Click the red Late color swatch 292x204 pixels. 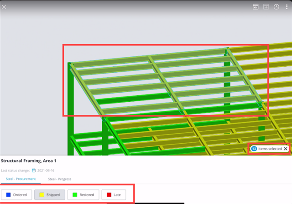109,195
